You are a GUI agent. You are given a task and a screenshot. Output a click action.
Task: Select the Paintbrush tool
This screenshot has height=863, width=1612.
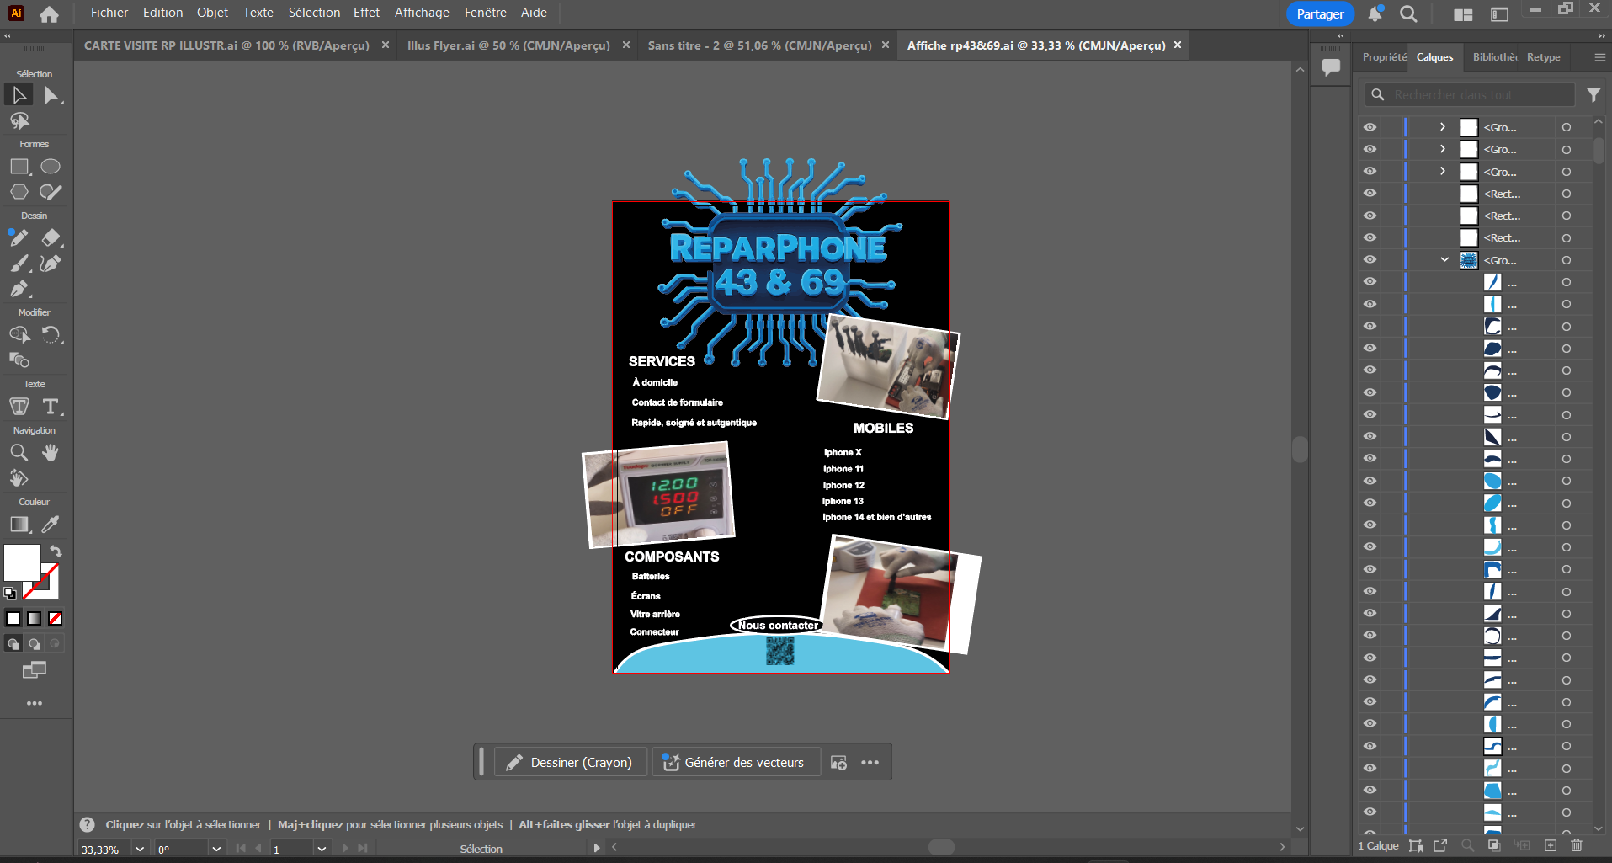(19, 264)
